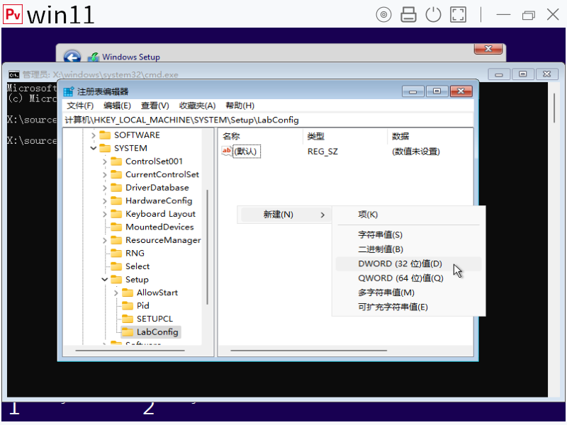Click the SETUPCL folder icon
The width and height of the screenshot is (567, 425).
click(x=128, y=319)
